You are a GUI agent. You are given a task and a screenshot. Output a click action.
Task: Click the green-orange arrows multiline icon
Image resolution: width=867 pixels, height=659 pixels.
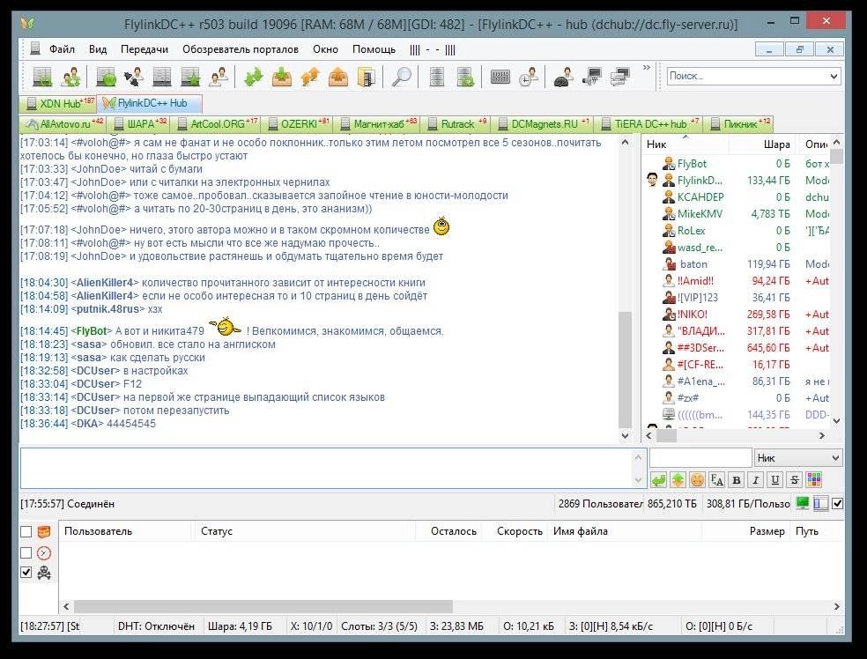tap(678, 480)
